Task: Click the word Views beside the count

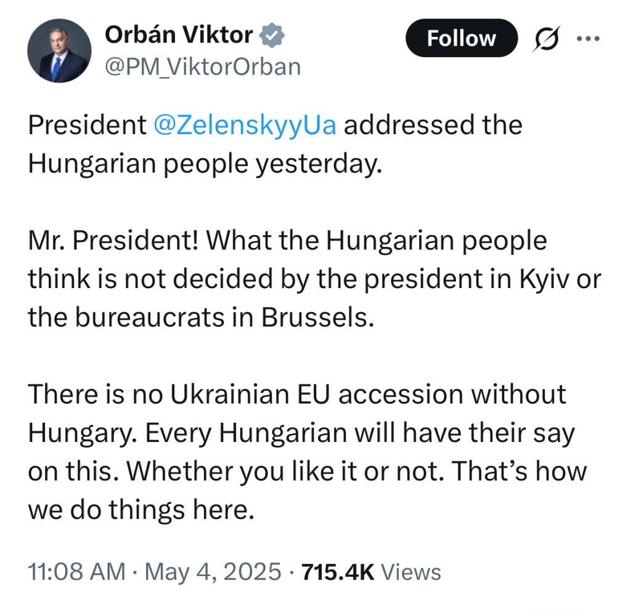Action: tap(411, 572)
